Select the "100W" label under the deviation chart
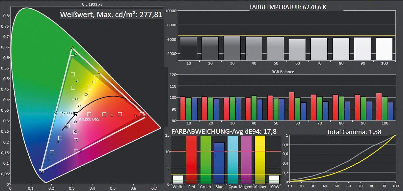The height and width of the screenshot is (191, 403). 274,187
